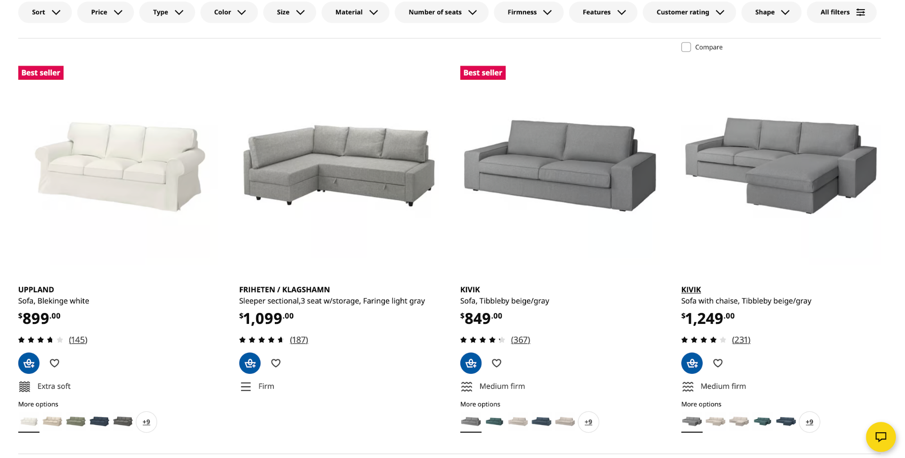Choose the teal KIVIK sofa swatch
This screenshot has height=458, width=905.
(494, 422)
